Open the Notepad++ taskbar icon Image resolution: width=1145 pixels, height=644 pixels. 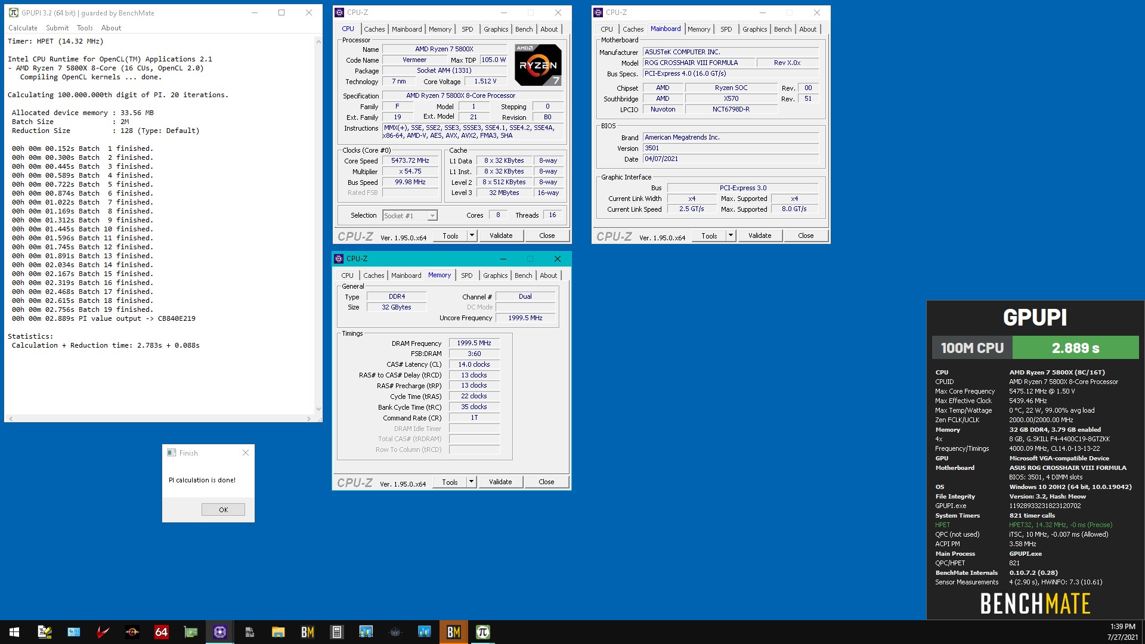44,632
